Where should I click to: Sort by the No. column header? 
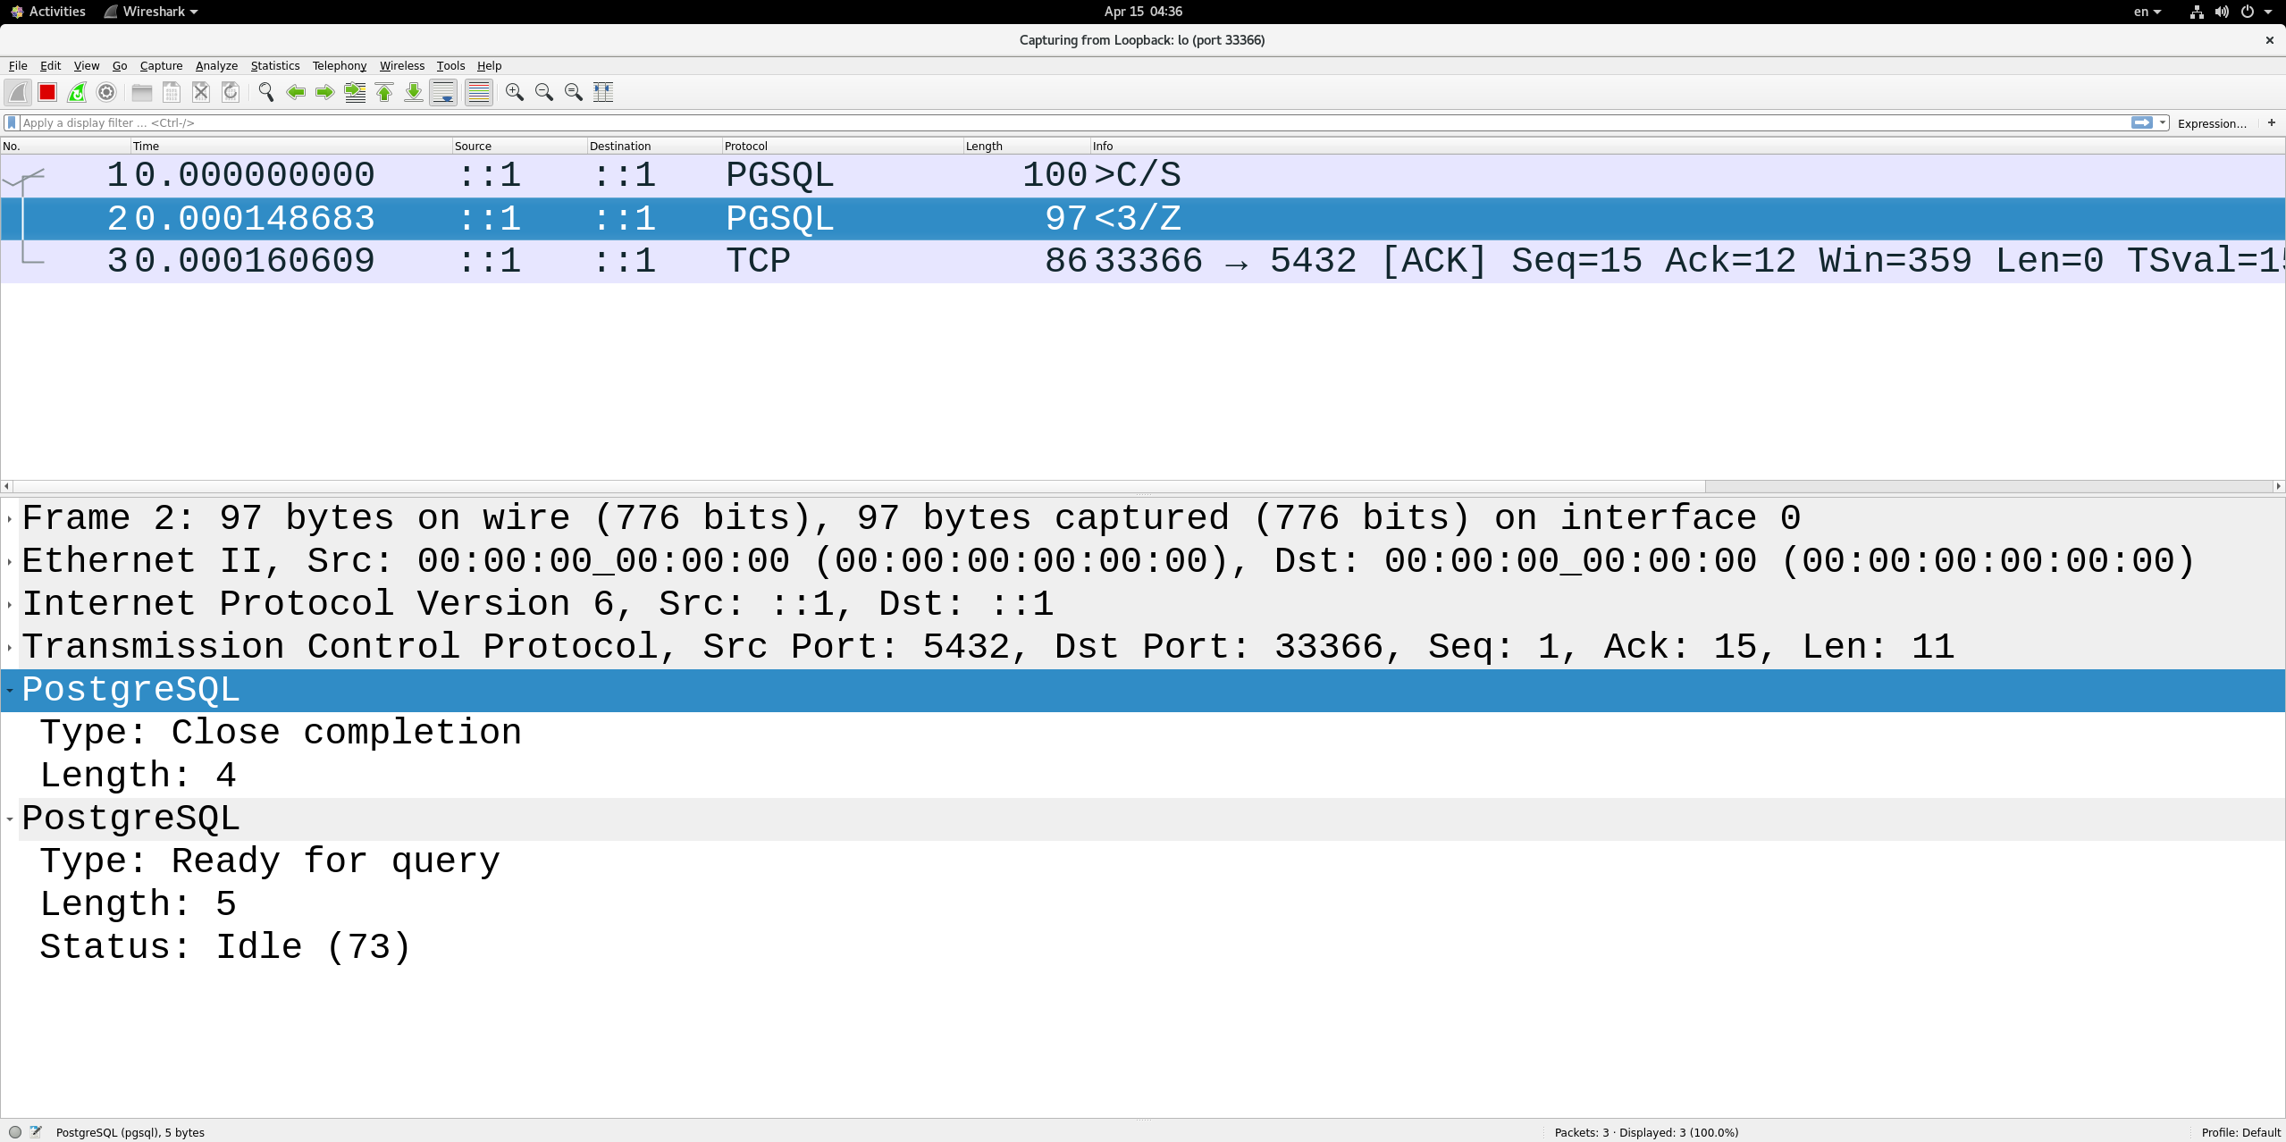[x=65, y=146]
